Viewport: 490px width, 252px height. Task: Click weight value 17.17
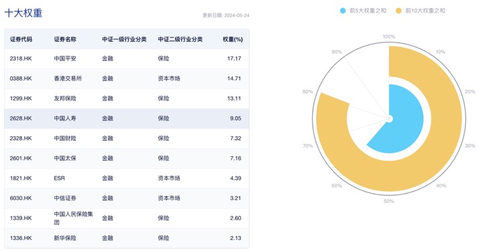click(x=234, y=58)
